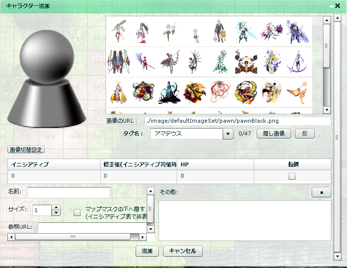Click the horizontal scrollbar right arrow

click(x=143, y=237)
